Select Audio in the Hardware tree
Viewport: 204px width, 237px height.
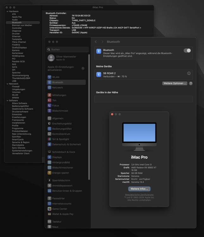coord(15,20)
